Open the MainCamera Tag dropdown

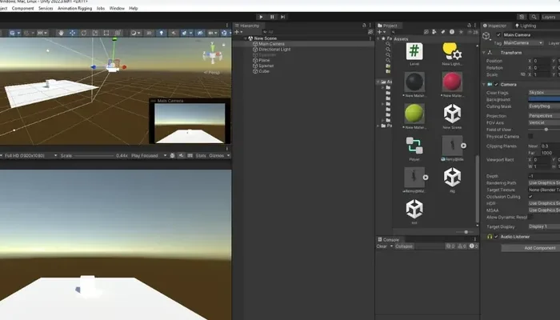tap(523, 43)
